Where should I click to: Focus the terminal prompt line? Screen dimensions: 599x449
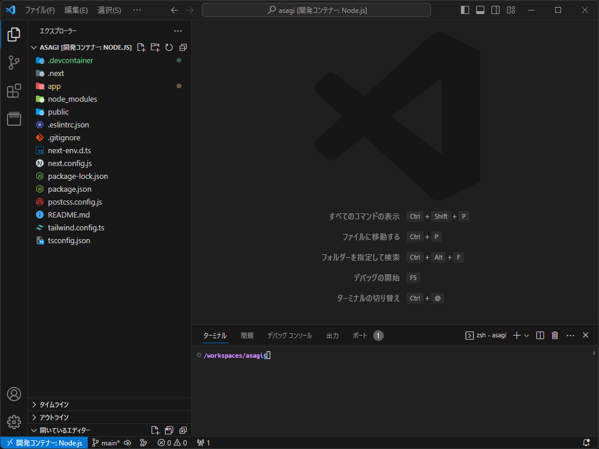tap(237, 355)
